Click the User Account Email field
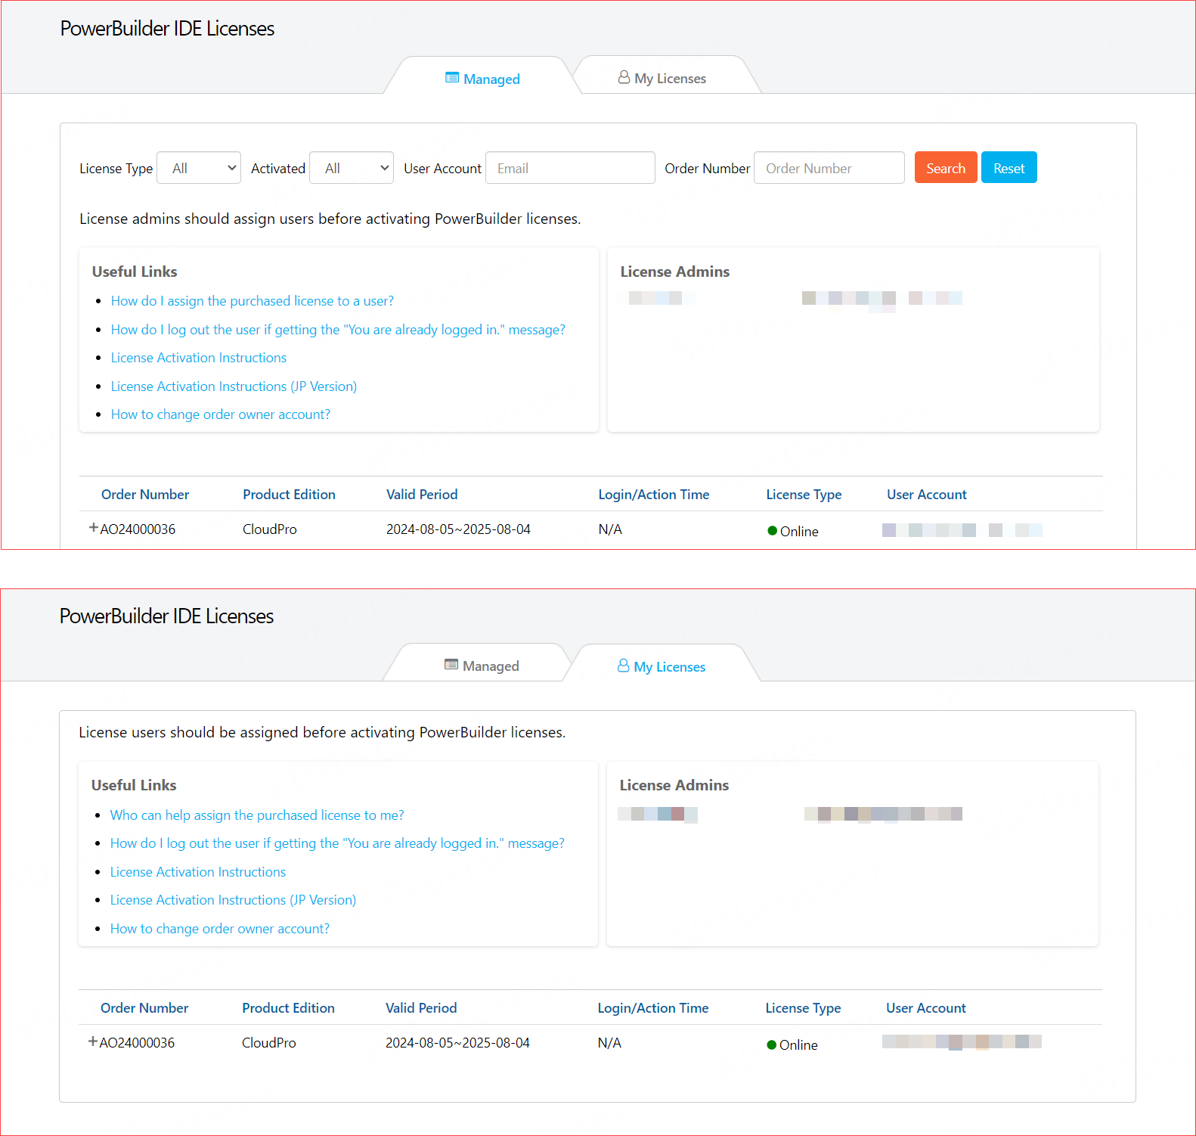The image size is (1196, 1136). click(570, 168)
